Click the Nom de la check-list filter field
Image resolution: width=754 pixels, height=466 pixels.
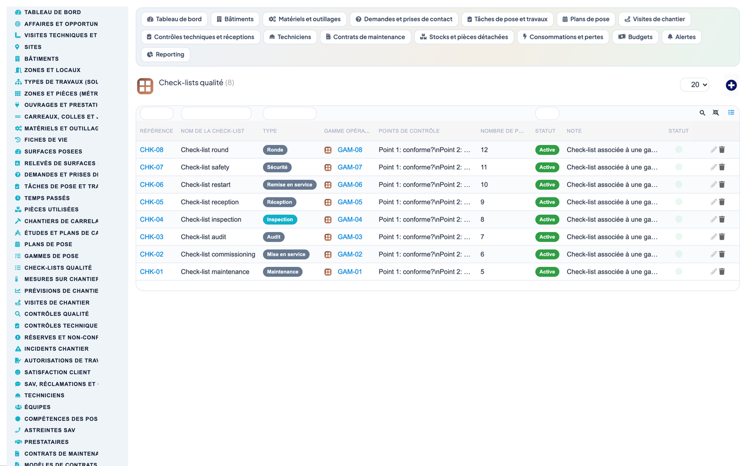pyautogui.click(x=216, y=113)
